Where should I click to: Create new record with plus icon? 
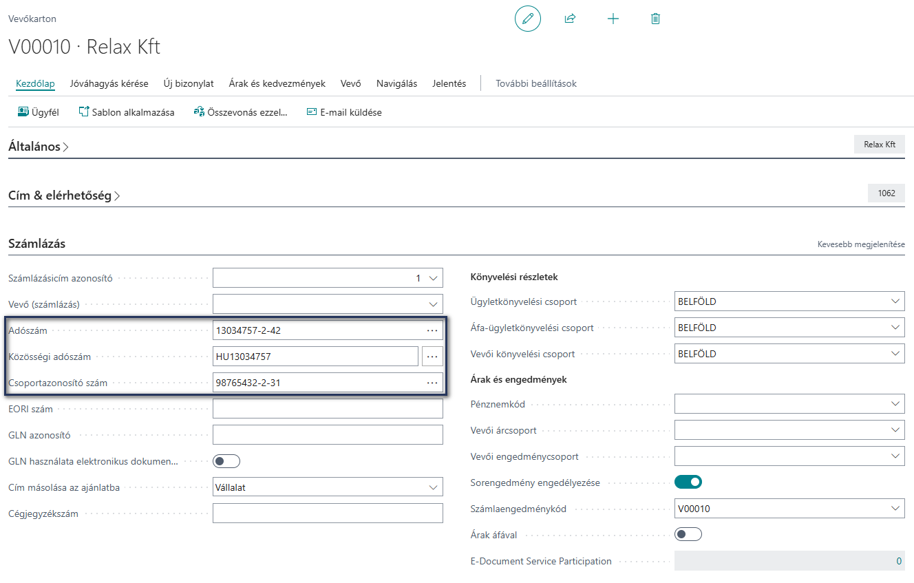pyautogui.click(x=613, y=19)
